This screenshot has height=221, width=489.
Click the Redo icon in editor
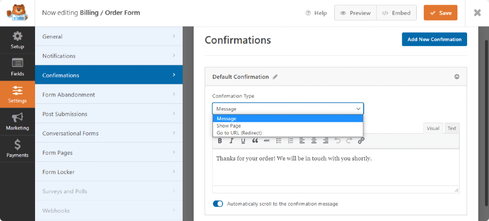[x=349, y=141]
